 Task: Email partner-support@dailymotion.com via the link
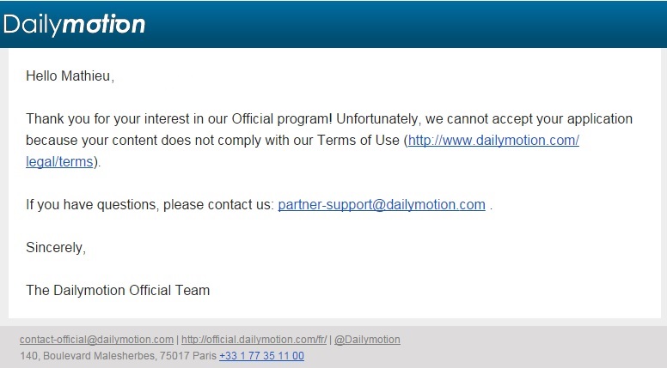pos(382,205)
